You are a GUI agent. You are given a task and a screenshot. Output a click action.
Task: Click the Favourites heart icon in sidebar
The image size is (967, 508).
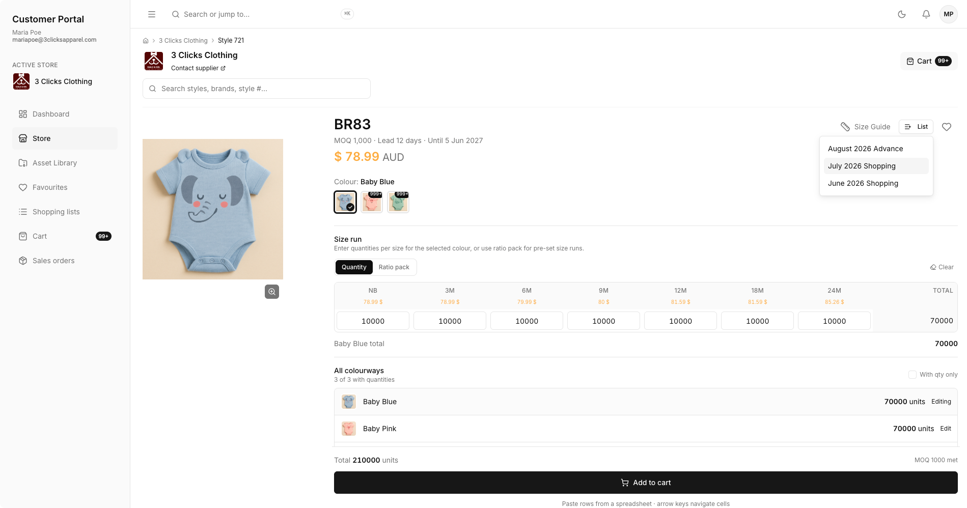click(x=23, y=187)
